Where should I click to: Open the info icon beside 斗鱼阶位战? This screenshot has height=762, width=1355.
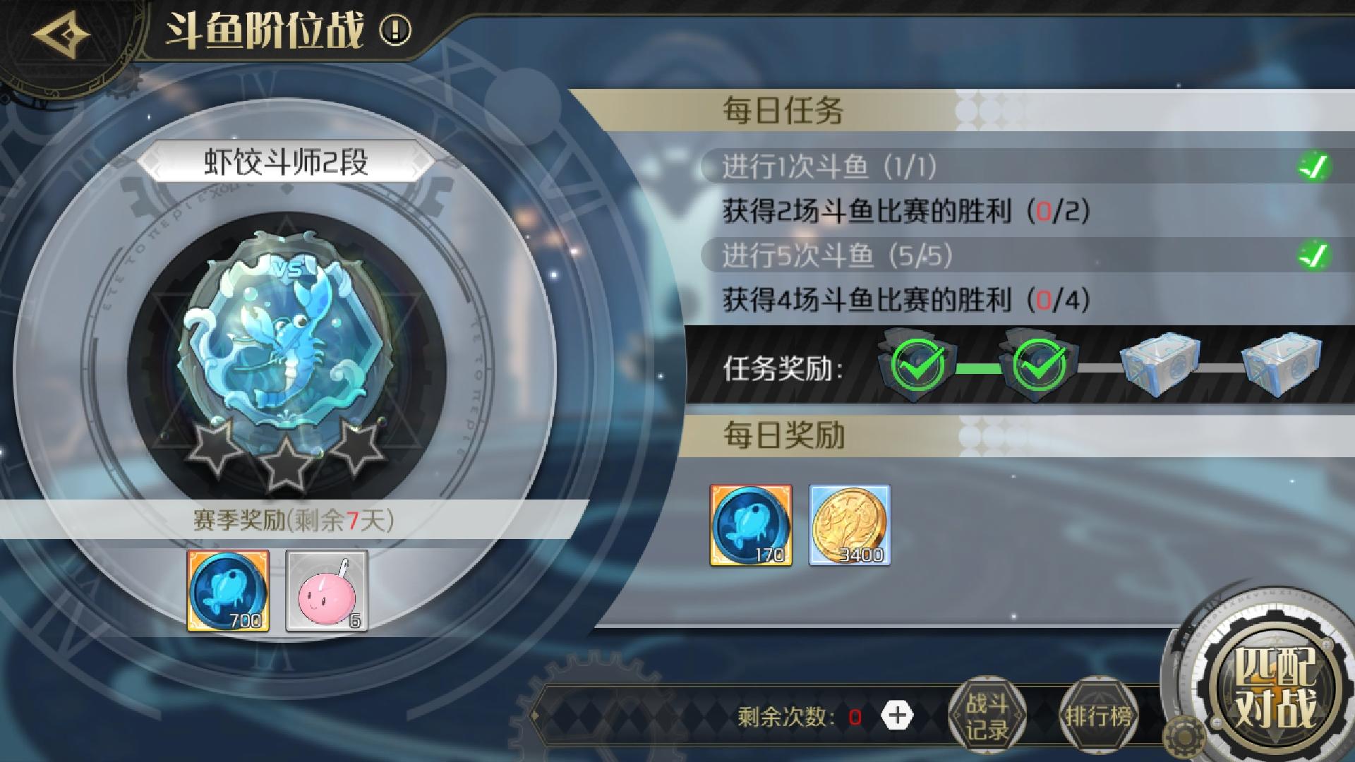click(x=395, y=30)
